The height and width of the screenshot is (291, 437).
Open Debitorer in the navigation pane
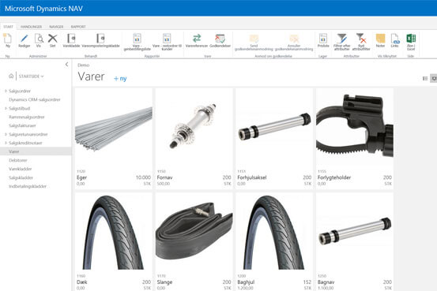point(18,160)
